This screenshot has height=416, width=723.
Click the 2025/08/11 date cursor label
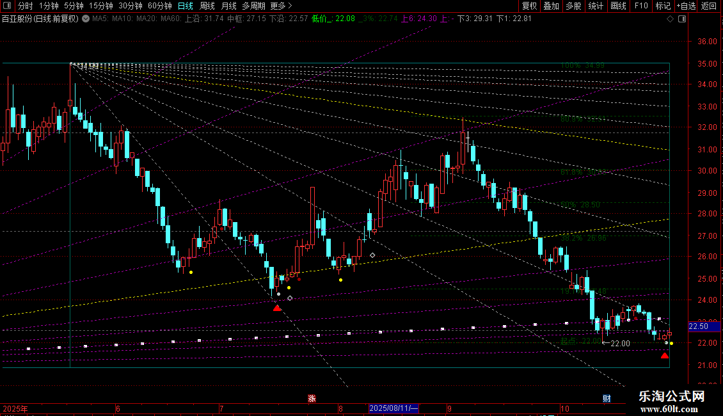click(393, 408)
